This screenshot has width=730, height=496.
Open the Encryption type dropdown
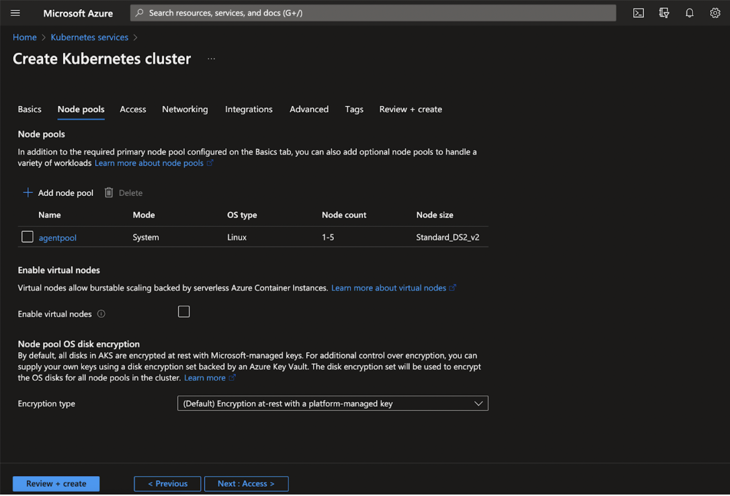click(x=333, y=403)
